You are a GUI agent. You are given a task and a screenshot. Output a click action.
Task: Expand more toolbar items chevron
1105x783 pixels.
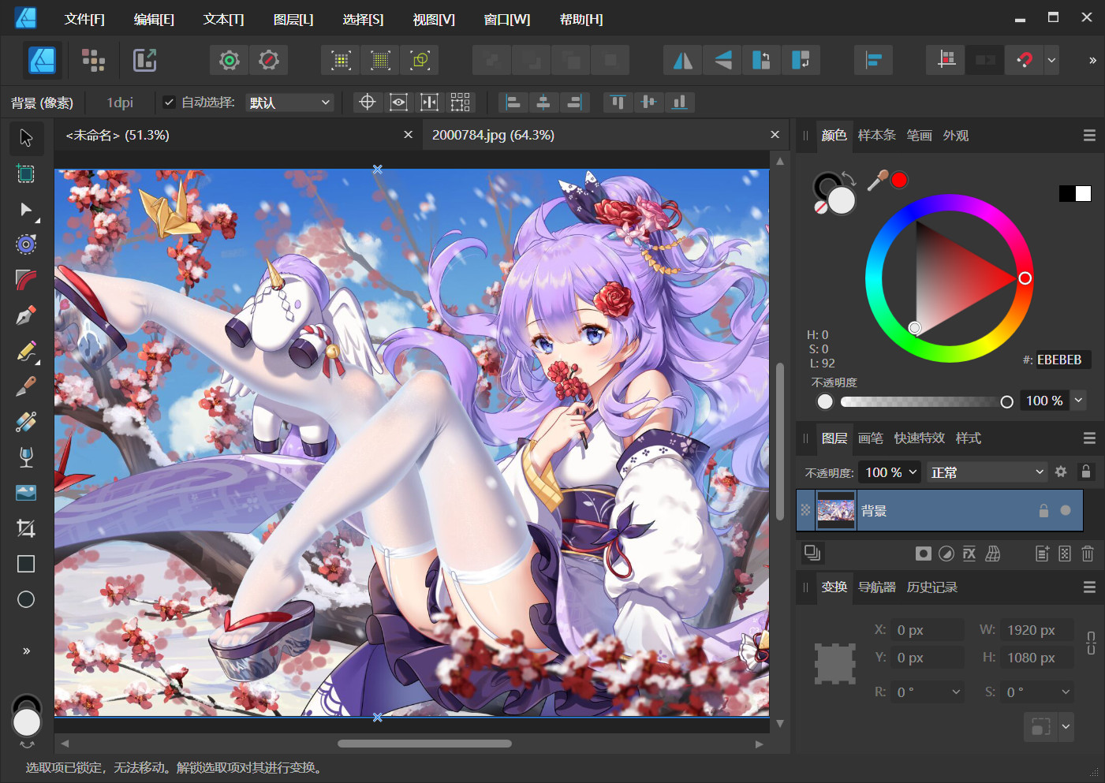[1092, 60]
